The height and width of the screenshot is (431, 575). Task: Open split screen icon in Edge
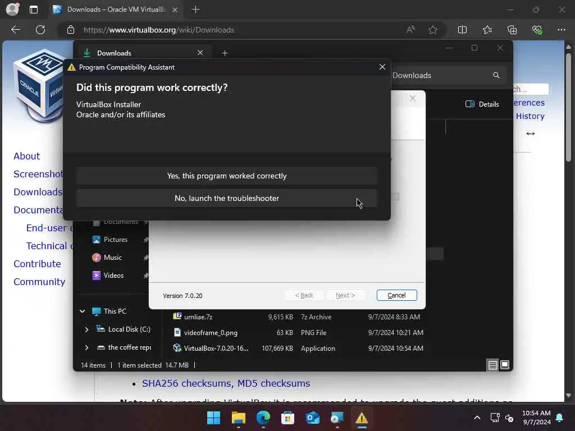tap(463, 30)
